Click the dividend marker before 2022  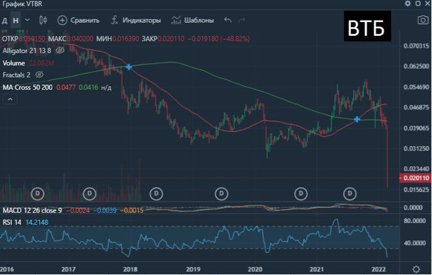click(x=350, y=193)
